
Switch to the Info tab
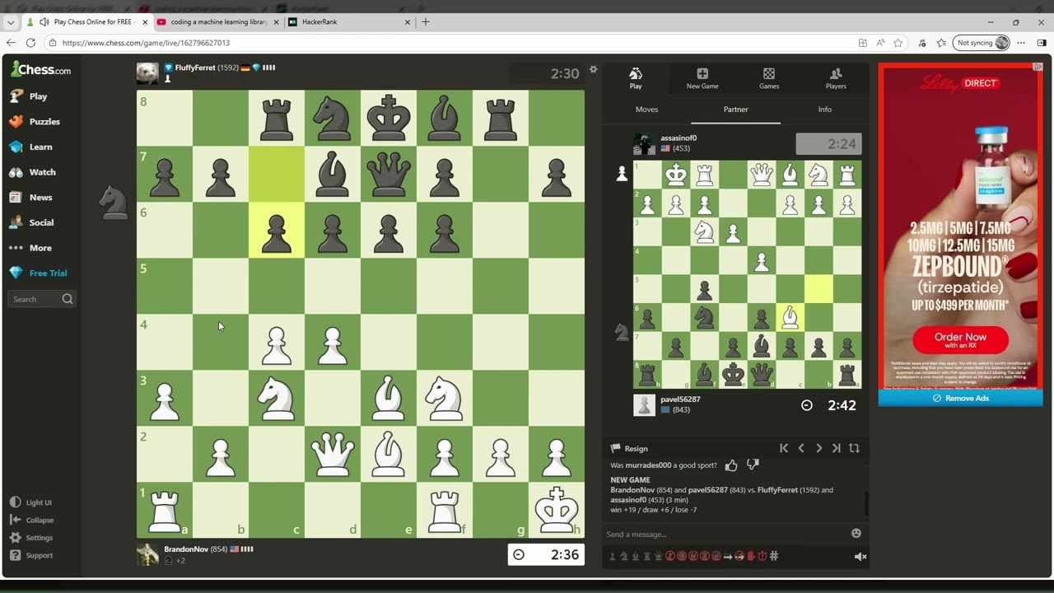click(825, 109)
